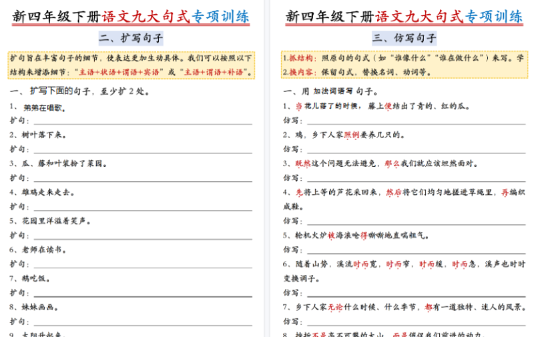This screenshot has height=337, width=534.
Task: Click the page title above "三、仿写句子"
Action: [405, 17]
